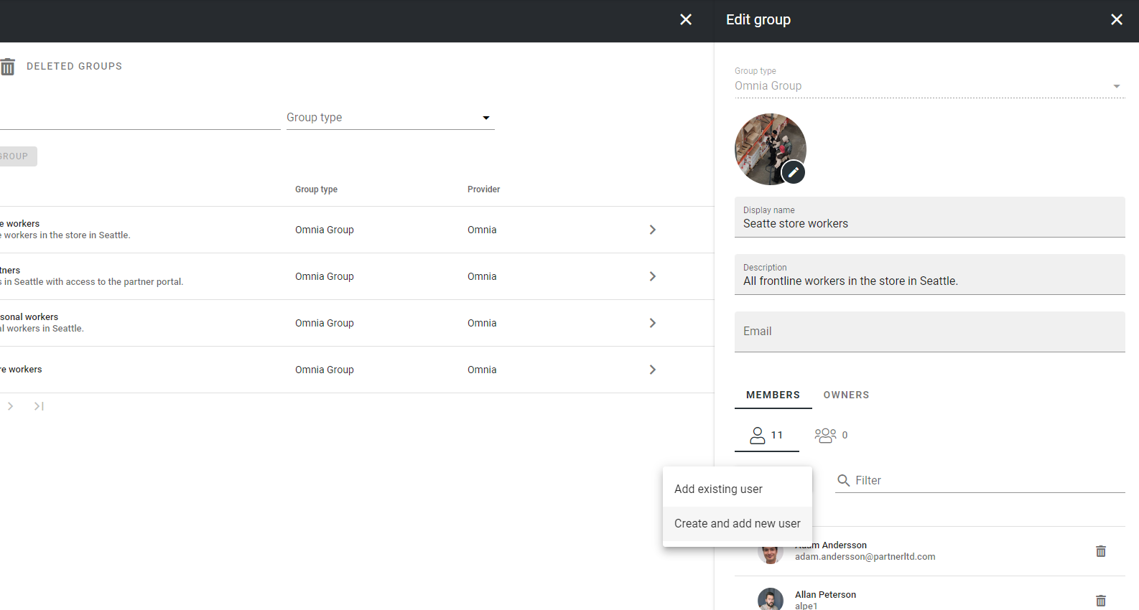Go to next page of groups

coord(11,406)
